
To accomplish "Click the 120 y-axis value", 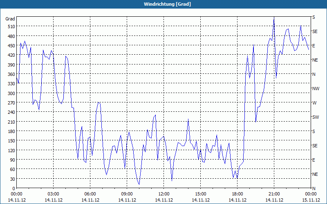I will 11,150.
